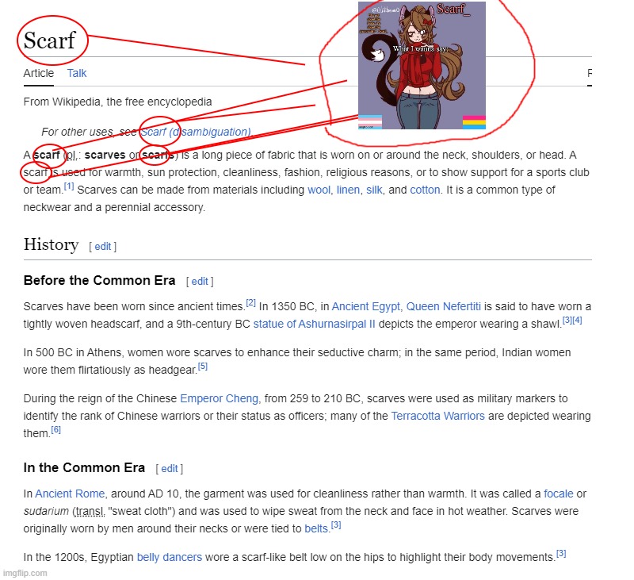This screenshot has width=634, height=580.
Task: Edit the Before the Common Era section
Action: tap(200, 282)
